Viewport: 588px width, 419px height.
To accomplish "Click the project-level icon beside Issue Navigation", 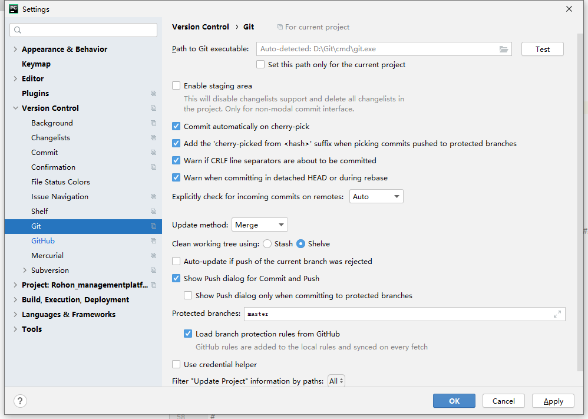I will coord(153,197).
